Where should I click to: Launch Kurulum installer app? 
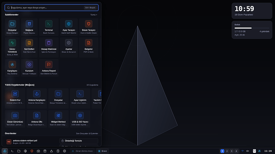[29, 68]
